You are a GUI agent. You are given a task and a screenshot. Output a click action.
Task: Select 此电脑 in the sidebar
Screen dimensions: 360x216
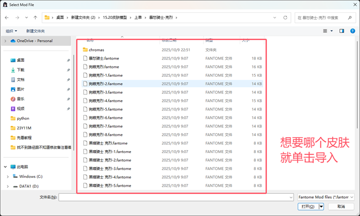click(x=22, y=167)
